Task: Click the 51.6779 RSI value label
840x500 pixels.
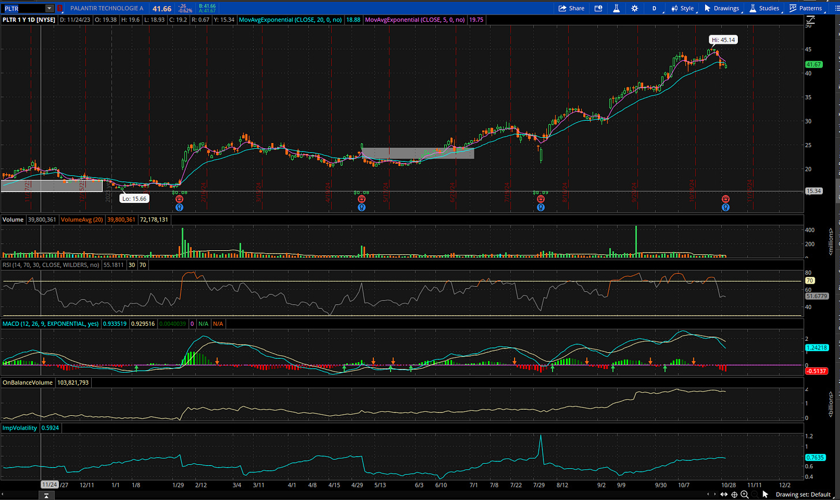Action: [816, 296]
